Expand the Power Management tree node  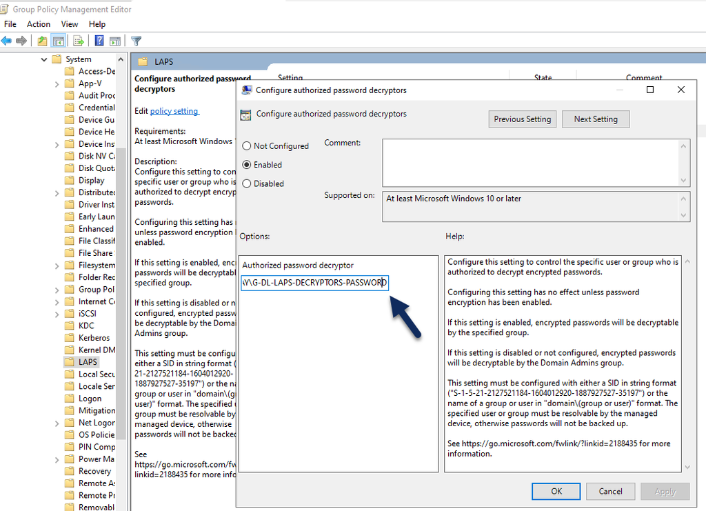pos(57,460)
